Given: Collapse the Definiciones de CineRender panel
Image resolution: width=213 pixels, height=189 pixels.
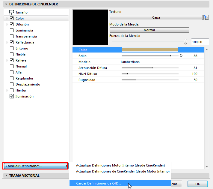Looking at the screenshot, I should tap(6, 4).
